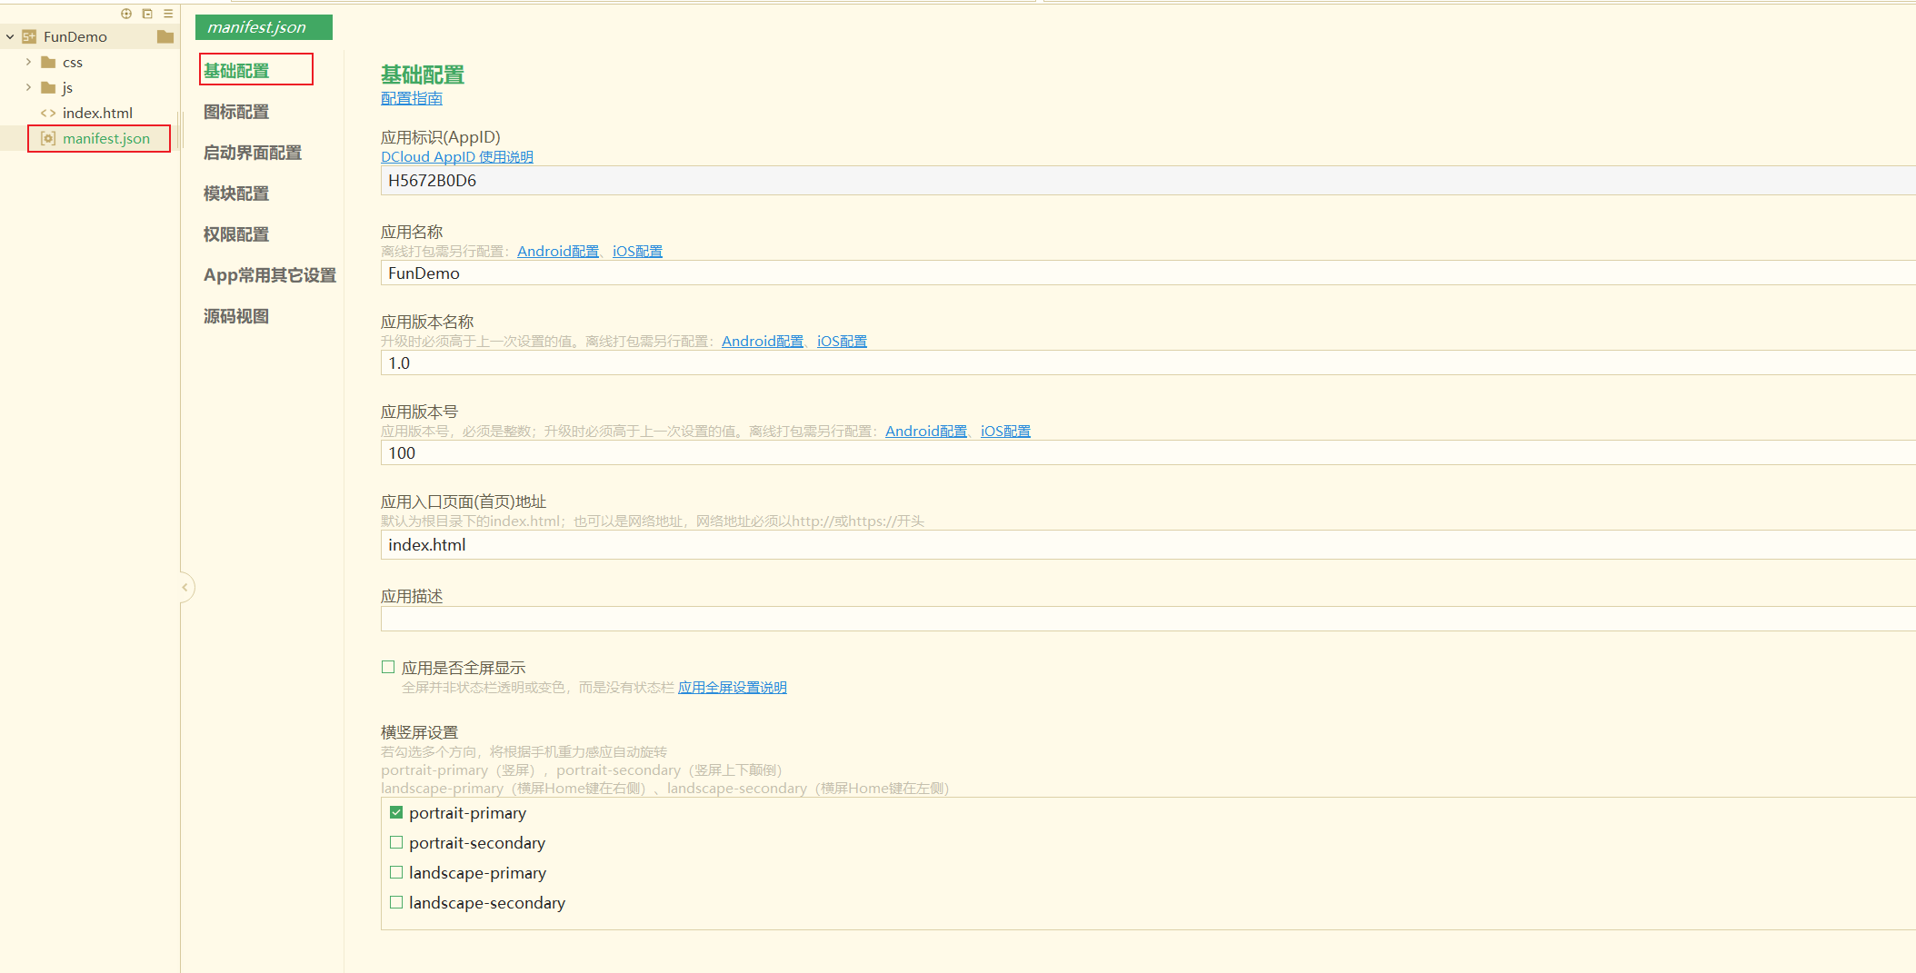
Task: Open the App常用其它设置 section
Action: point(270,275)
